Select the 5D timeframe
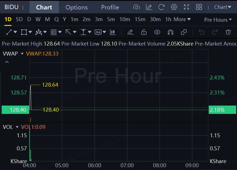Image resolution: width=237 pixels, height=170 pixels. point(19,19)
